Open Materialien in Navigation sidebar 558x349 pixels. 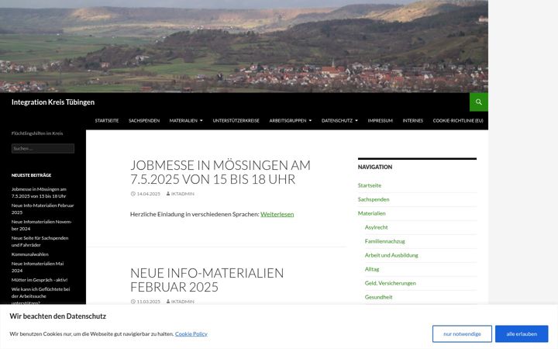click(x=371, y=213)
